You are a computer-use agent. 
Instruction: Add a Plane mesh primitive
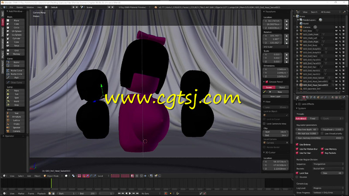coord(15,20)
